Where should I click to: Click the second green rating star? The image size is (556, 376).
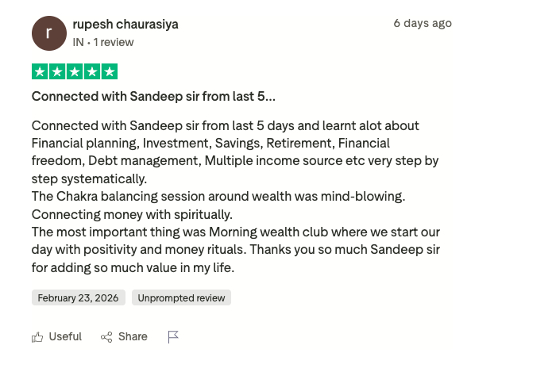pos(57,71)
